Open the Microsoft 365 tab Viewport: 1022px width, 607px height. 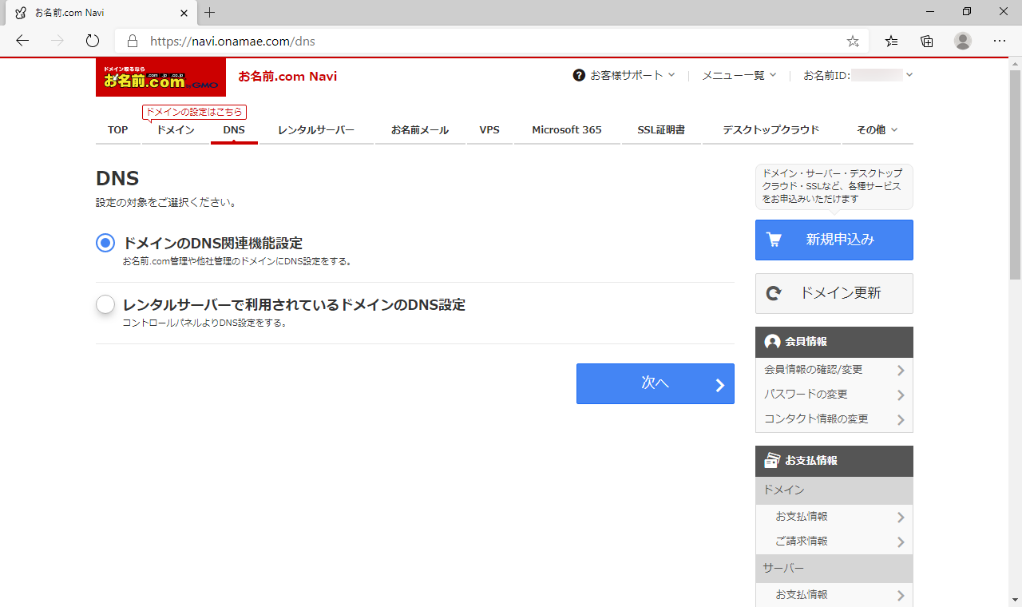coord(567,129)
